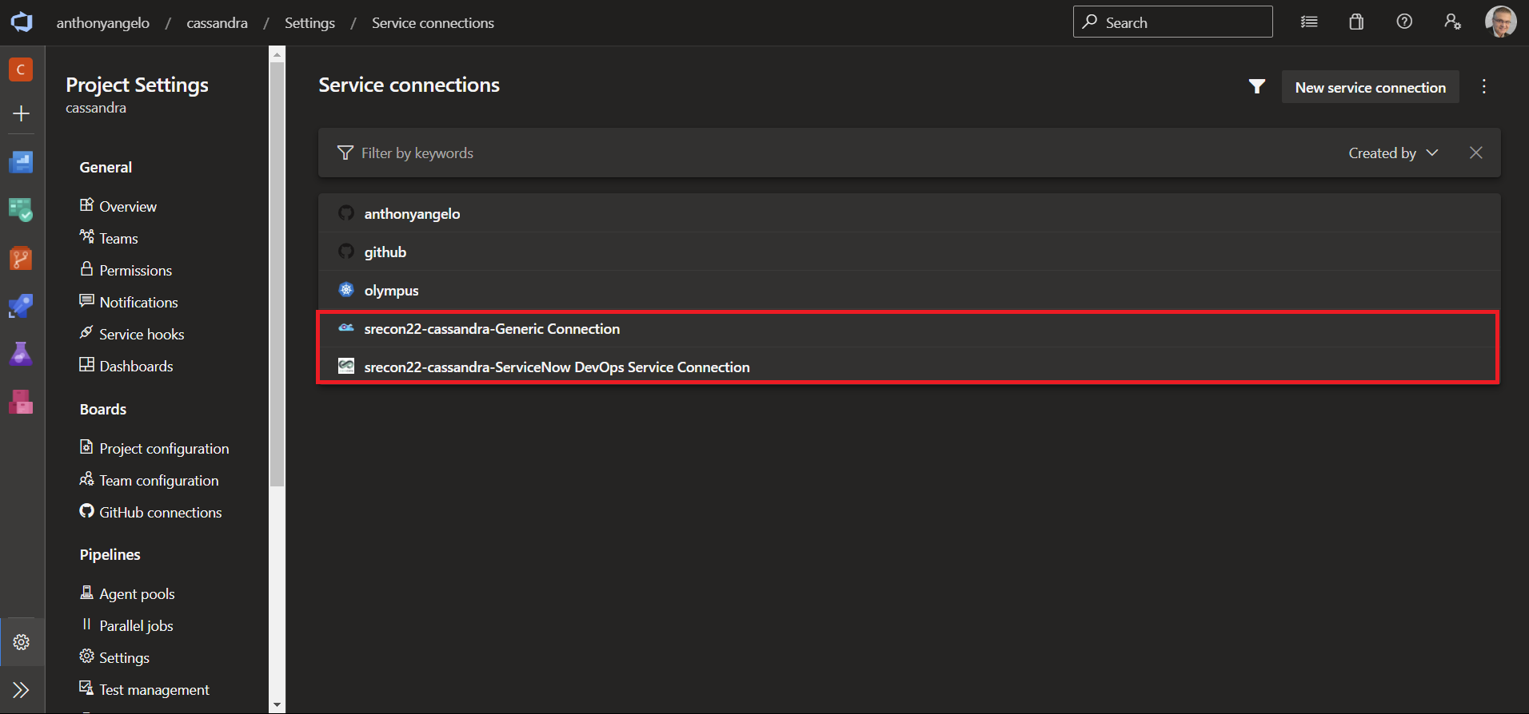Close the filter bar with the X
The width and height of the screenshot is (1529, 714).
(1476, 153)
